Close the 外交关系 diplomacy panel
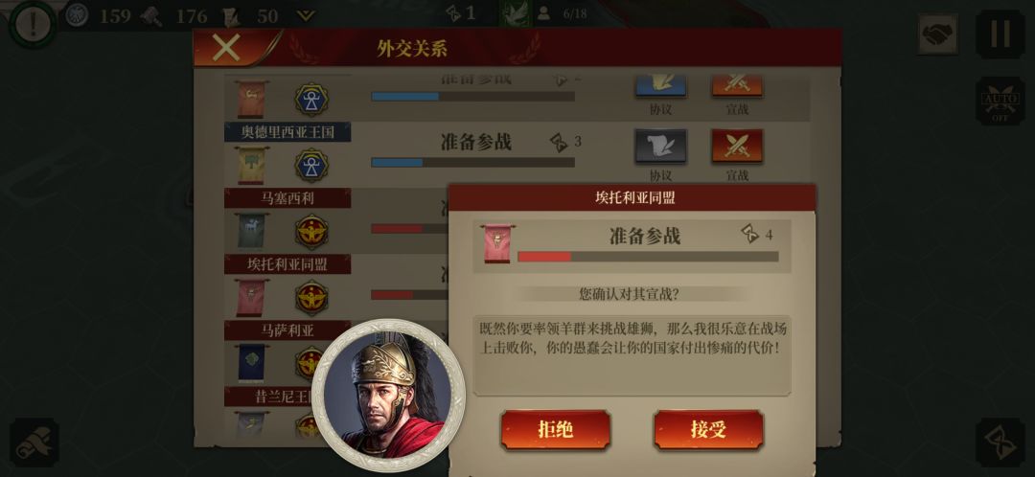The height and width of the screenshot is (477, 1035). coord(226,48)
